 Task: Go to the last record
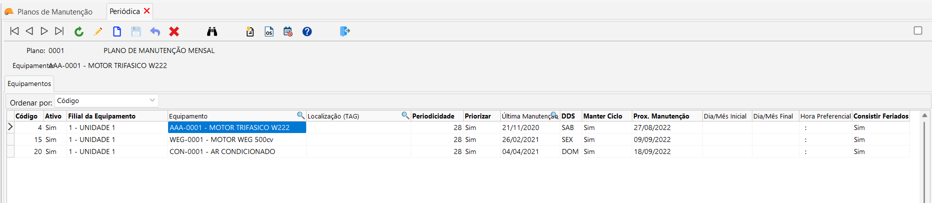[x=60, y=31]
